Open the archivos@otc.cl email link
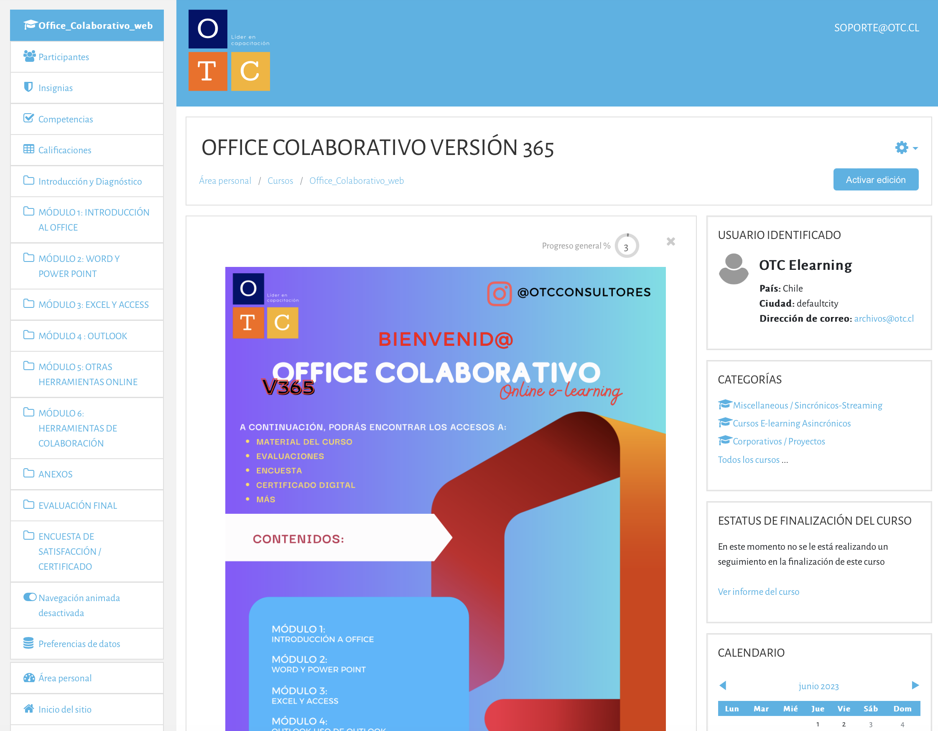This screenshot has width=938, height=731. pyautogui.click(x=884, y=318)
